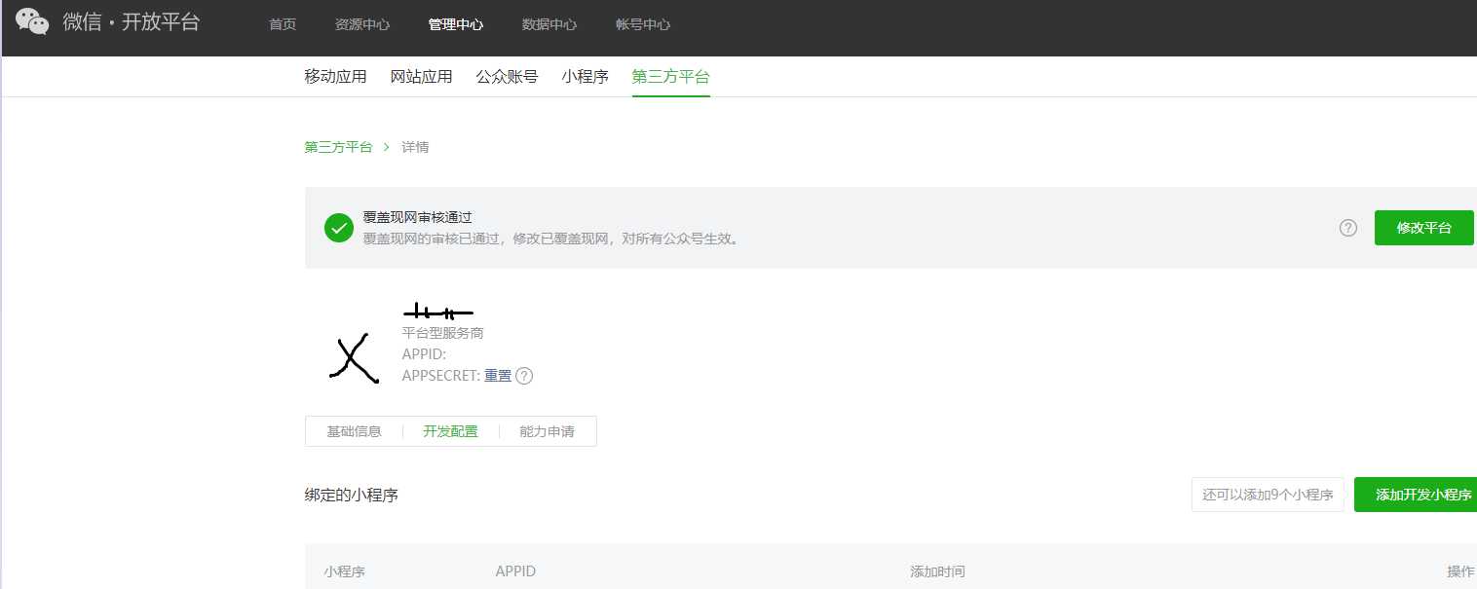The height and width of the screenshot is (589, 1477).
Task: Click the 详情 breadcrumb text
Action: coord(415,147)
